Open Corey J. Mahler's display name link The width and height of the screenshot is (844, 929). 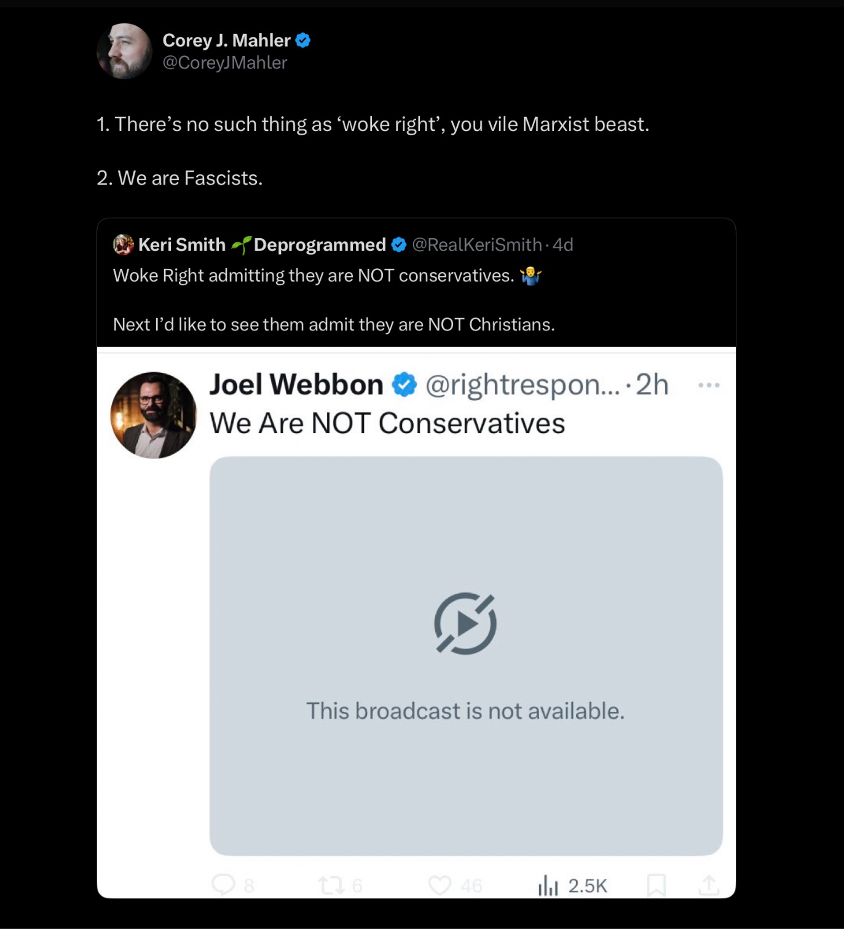[x=226, y=41]
